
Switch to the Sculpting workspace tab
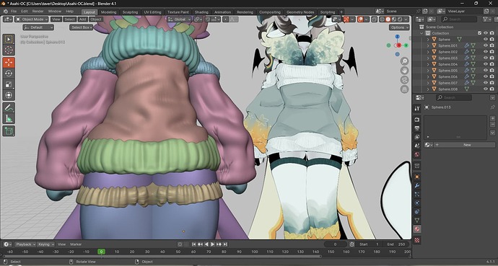pyautogui.click(x=130, y=12)
